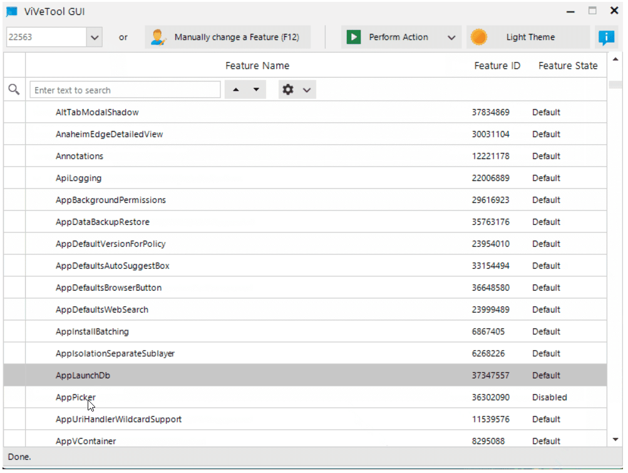Click the previous search result up arrow
628x473 pixels.
point(236,90)
